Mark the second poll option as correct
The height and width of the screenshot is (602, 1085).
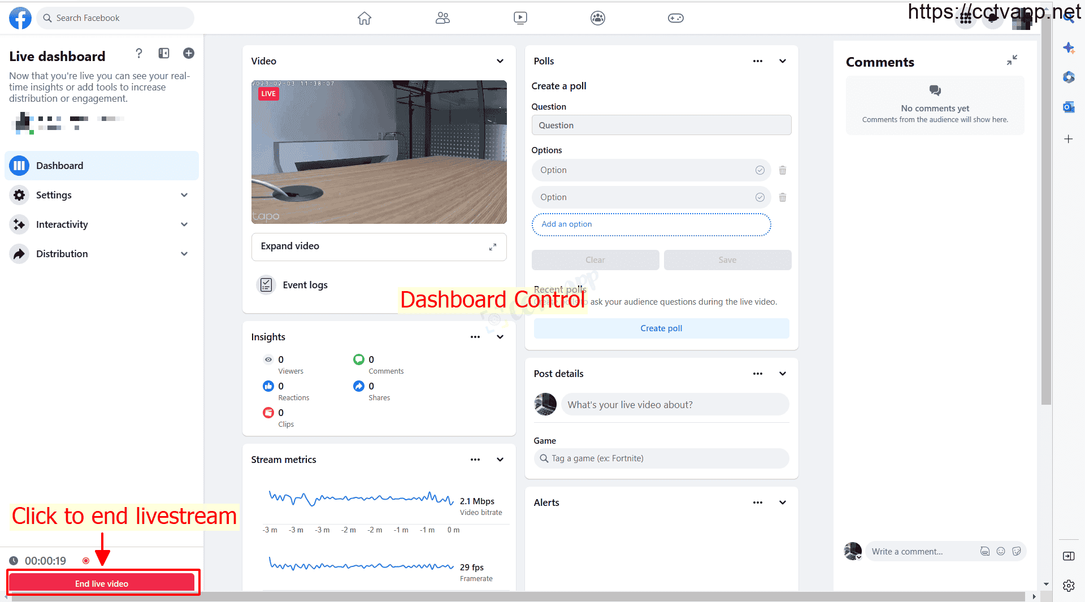pyautogui.click(x=759, y=197)
